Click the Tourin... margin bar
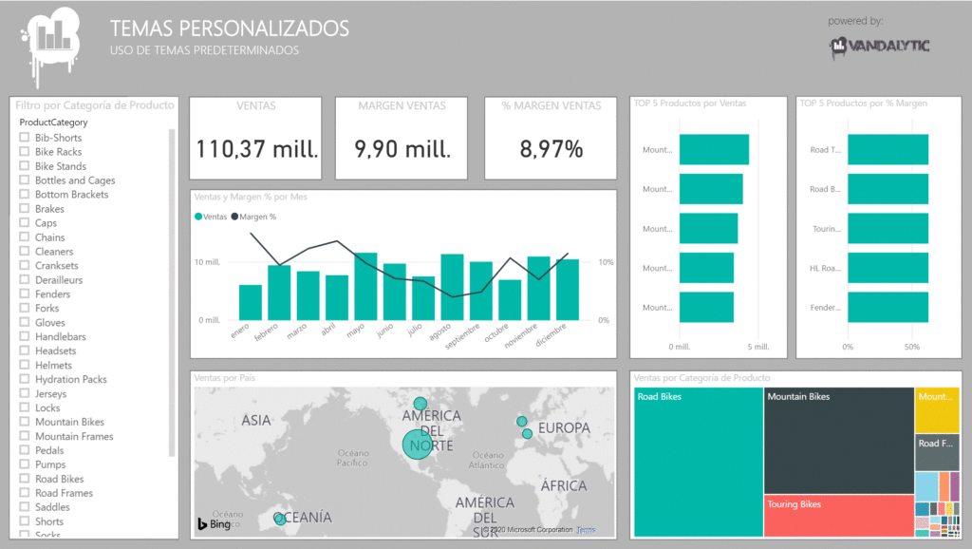972x549 pixels. (888, 228)
